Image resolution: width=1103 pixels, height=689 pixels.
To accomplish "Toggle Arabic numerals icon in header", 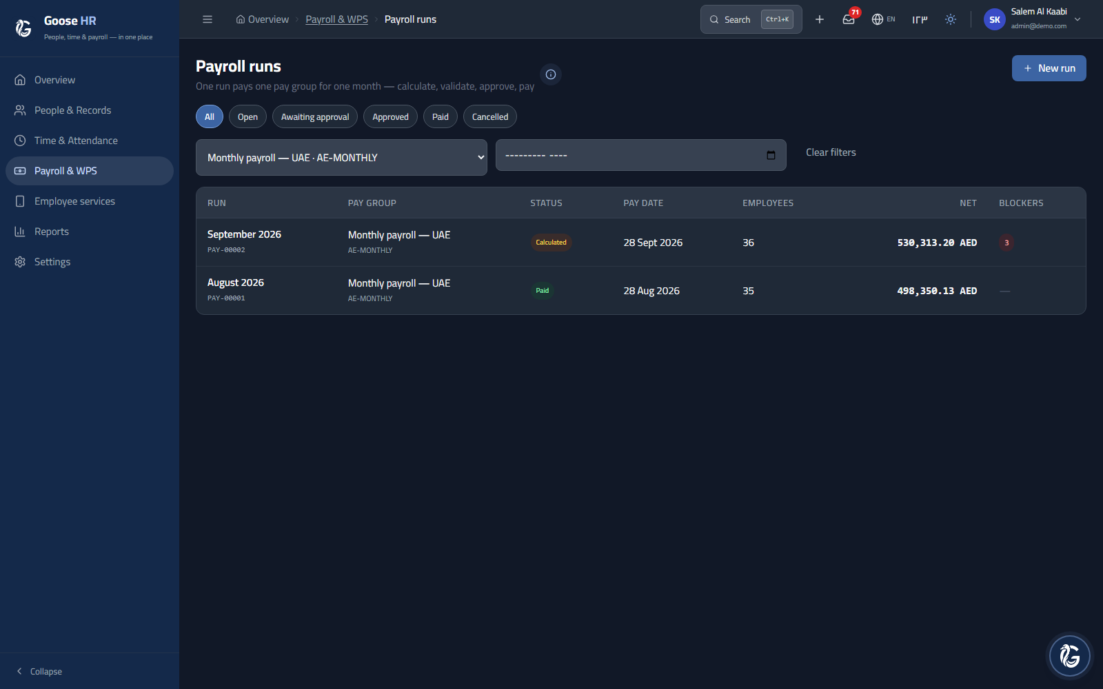I will [x=920, y=19].
